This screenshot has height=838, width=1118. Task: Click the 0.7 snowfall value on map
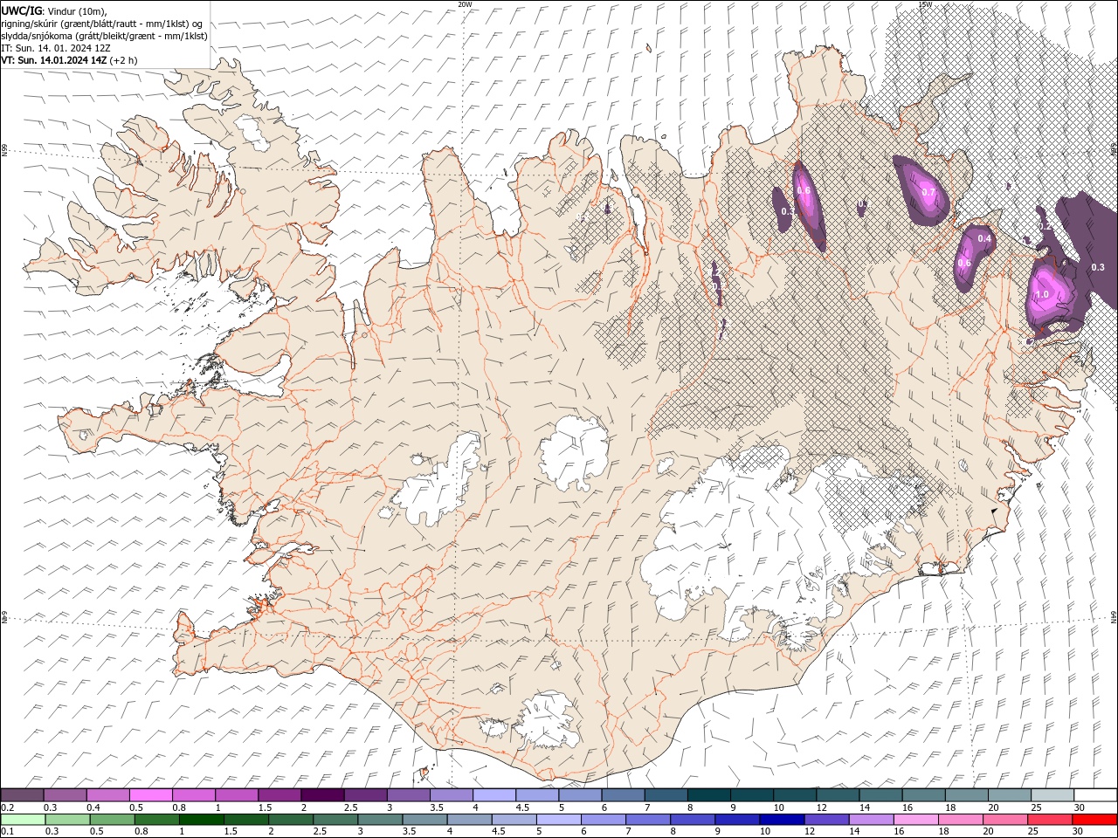[928, 193]
